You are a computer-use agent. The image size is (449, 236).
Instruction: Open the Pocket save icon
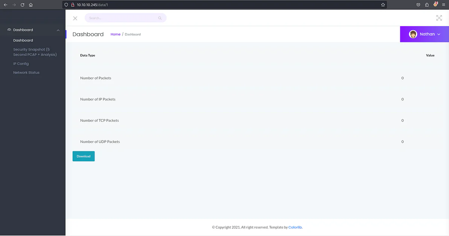click(x=418, y=5)
